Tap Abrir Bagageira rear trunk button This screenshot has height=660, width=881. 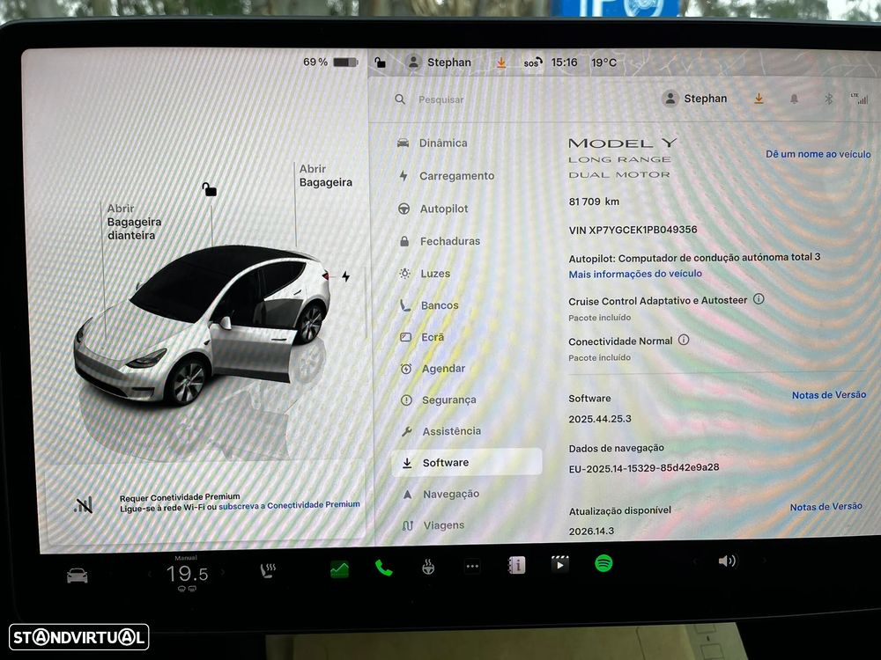click(x=325, y=176)
